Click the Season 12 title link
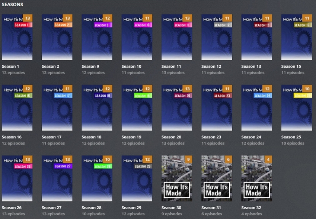The height and width of the screenshot is (219, 316). 211,67
